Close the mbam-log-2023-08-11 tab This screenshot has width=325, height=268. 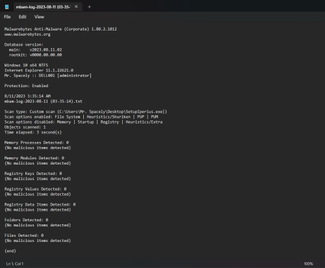(x=76, y=7)
